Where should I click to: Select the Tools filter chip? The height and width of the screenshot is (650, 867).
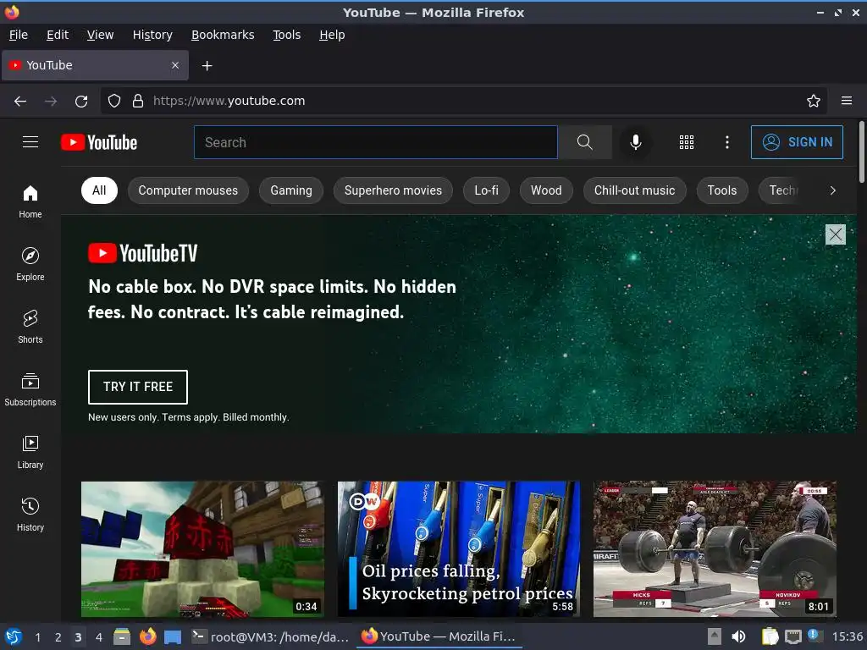[722, 190]
